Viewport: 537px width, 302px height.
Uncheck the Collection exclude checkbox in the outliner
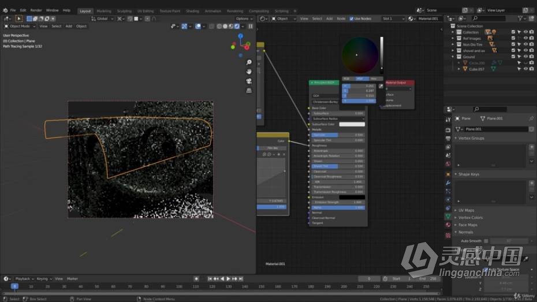point(513,32)
